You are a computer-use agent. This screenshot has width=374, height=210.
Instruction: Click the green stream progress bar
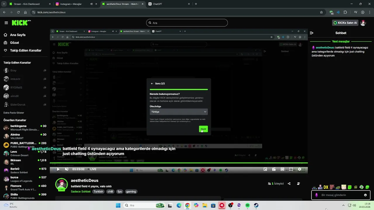pos(179,163)
